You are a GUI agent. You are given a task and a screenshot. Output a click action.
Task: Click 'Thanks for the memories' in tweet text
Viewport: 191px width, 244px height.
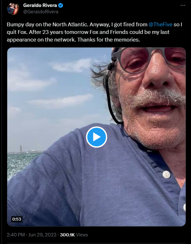pos(108,40)
